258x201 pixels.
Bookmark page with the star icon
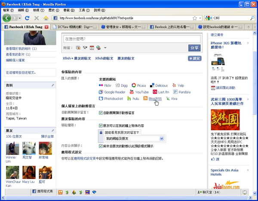(x=195, y=18)
